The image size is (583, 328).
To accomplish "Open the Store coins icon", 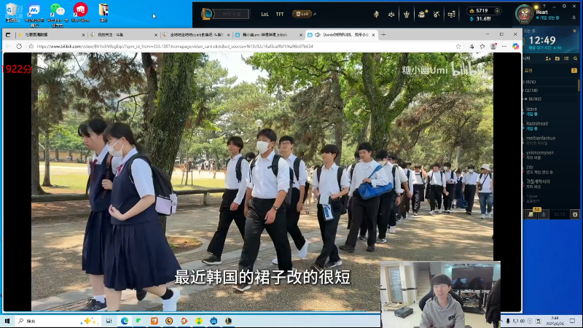I will point(451,14).
